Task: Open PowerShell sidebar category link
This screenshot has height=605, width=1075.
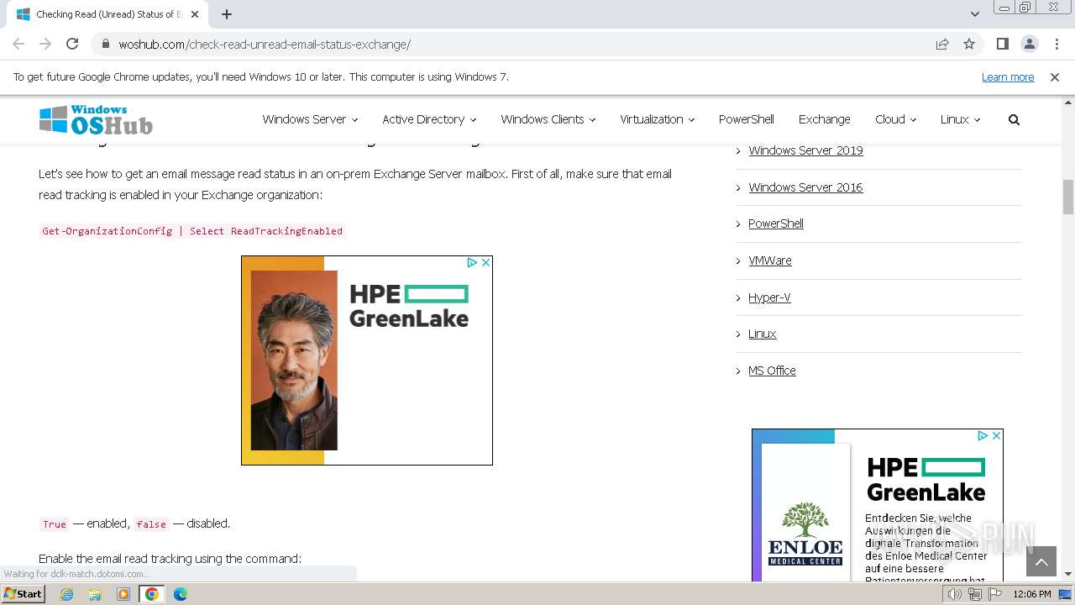Action: [776, 224]
